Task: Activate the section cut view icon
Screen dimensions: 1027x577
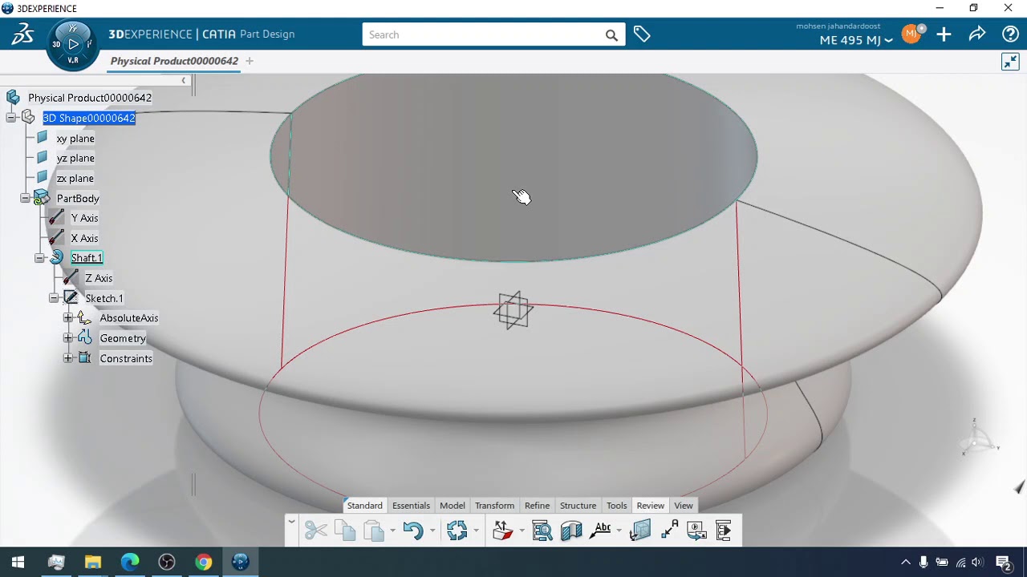Action: pyautogui.click(x=571, y=531)
